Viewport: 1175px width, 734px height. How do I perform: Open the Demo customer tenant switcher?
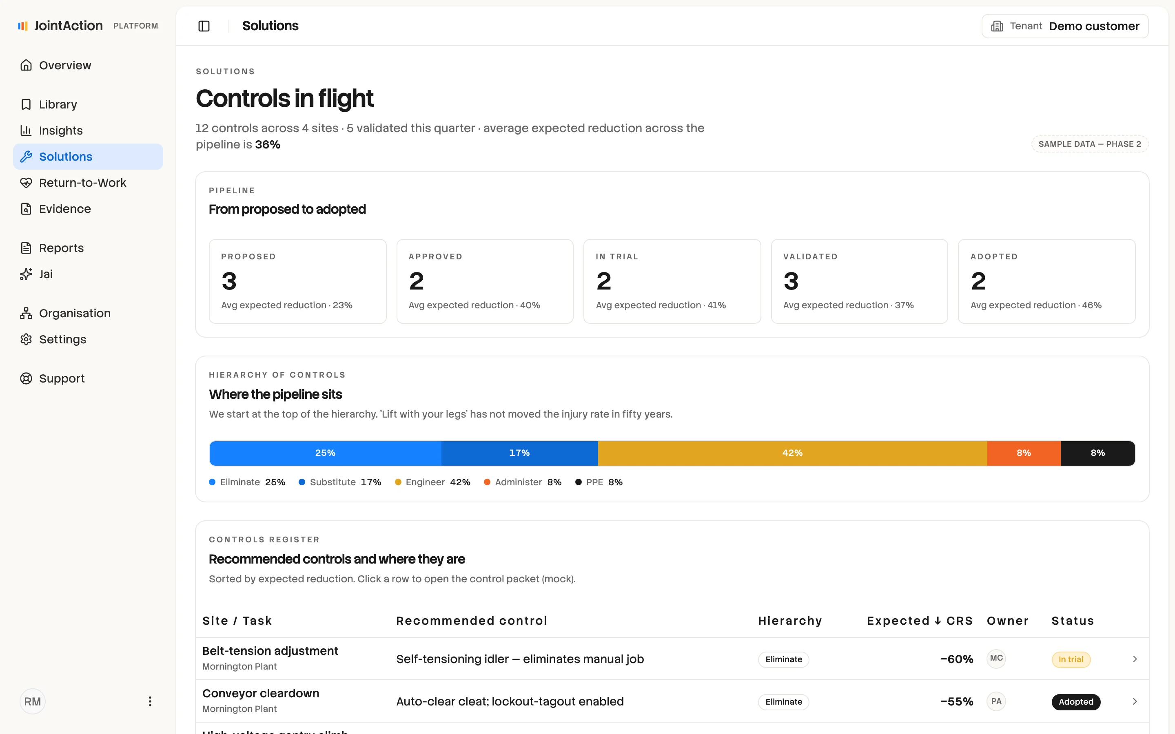(x=1065, y=26)
